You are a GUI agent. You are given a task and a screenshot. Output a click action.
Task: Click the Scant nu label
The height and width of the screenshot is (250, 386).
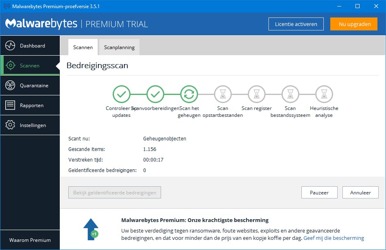click(79, 139)
